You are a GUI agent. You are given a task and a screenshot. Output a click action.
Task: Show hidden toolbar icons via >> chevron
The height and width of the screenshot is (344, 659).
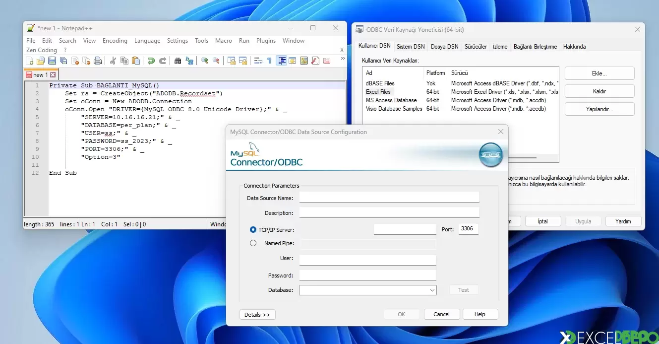tap(342, 59)
